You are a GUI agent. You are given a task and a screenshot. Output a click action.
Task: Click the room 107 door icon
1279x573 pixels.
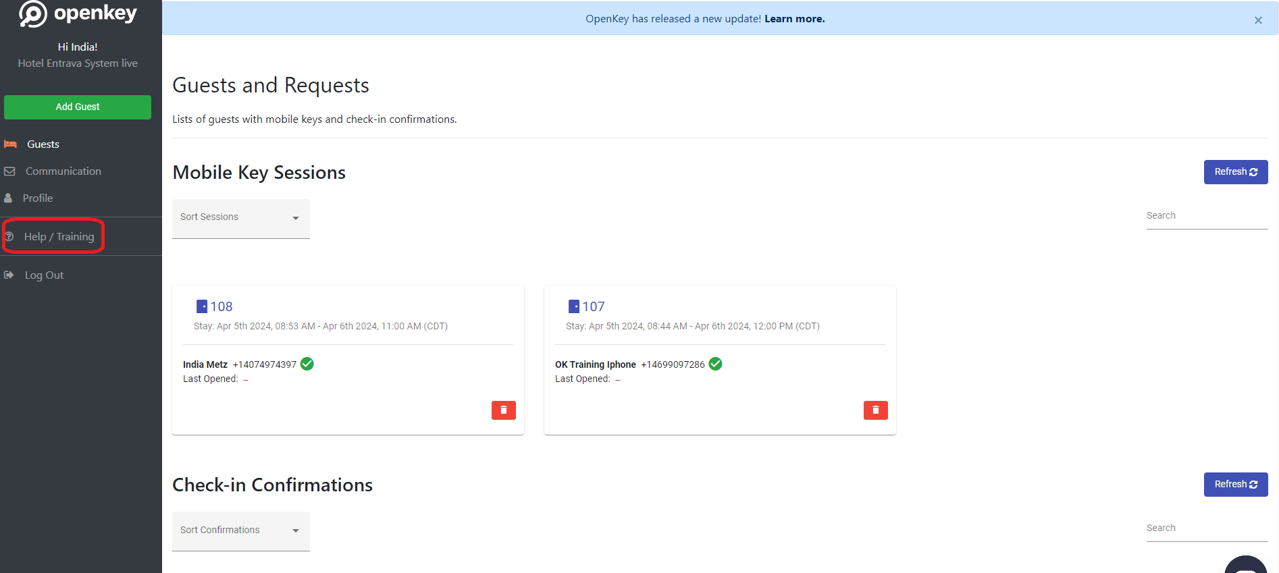pyautogui.click(x=574, y=306)
